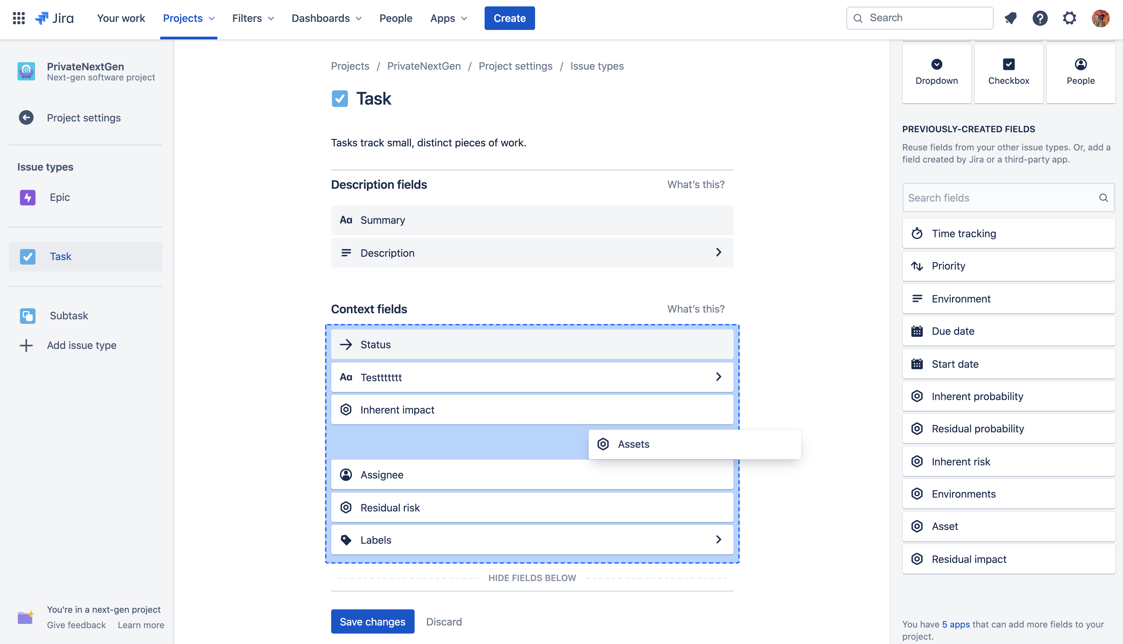Open the settings gear icon
The width and height of the screenshot is (1123, 644).
[x=1069, y=18]
